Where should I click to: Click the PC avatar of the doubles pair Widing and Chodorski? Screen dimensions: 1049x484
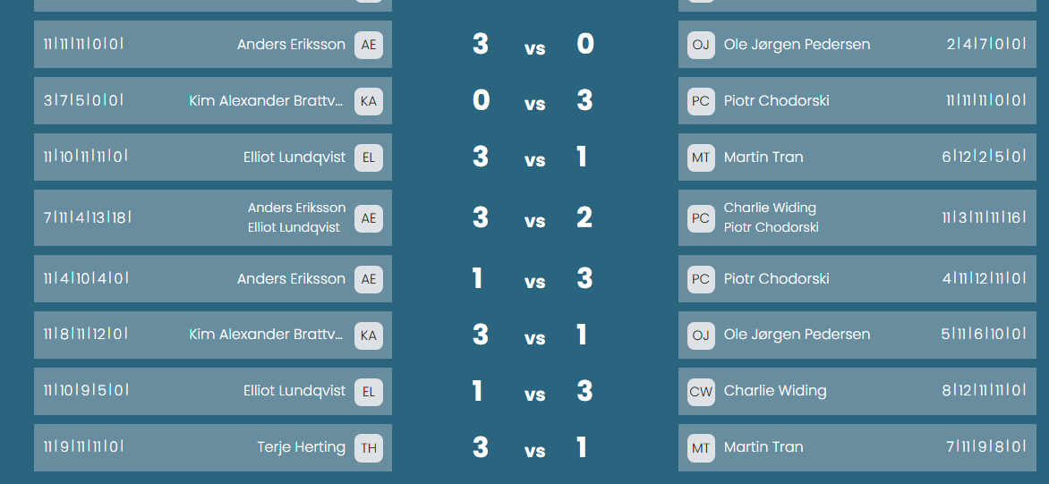coord(701,218)
